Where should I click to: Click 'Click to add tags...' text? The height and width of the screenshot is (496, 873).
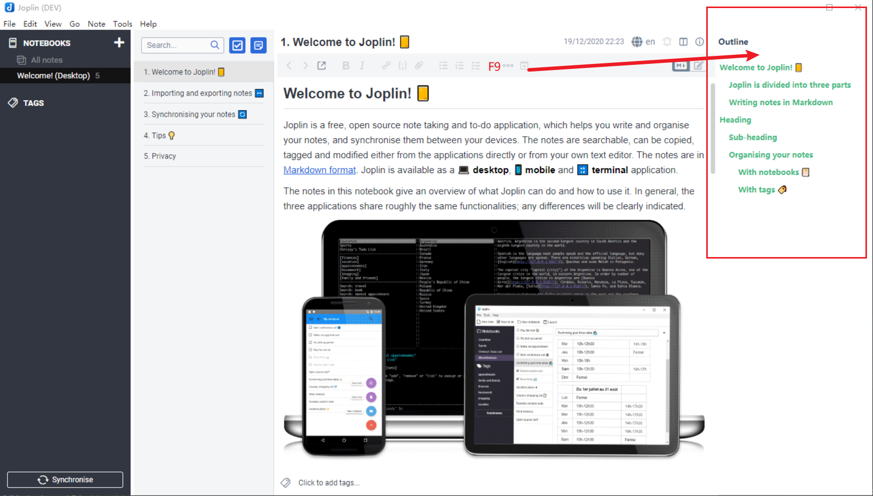(x=329, y=483)
